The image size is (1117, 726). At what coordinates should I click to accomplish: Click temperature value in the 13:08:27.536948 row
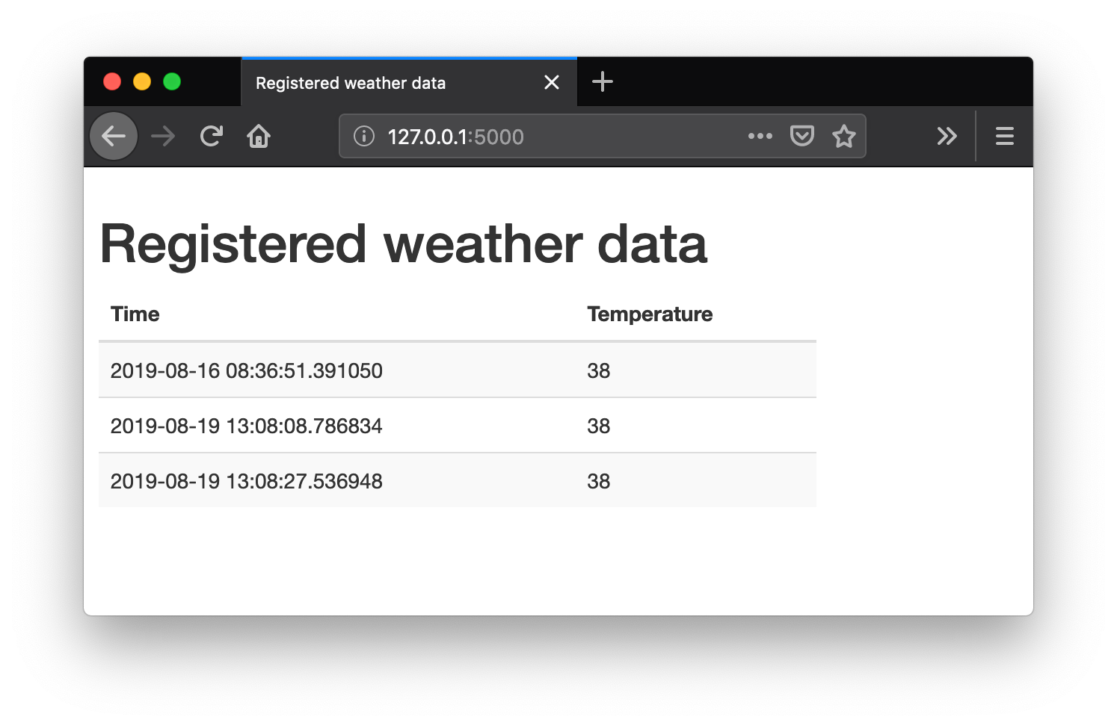point(598,481)
